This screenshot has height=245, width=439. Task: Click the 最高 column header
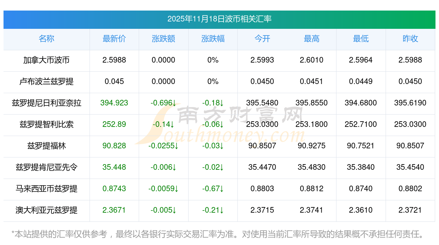(312, 39)
